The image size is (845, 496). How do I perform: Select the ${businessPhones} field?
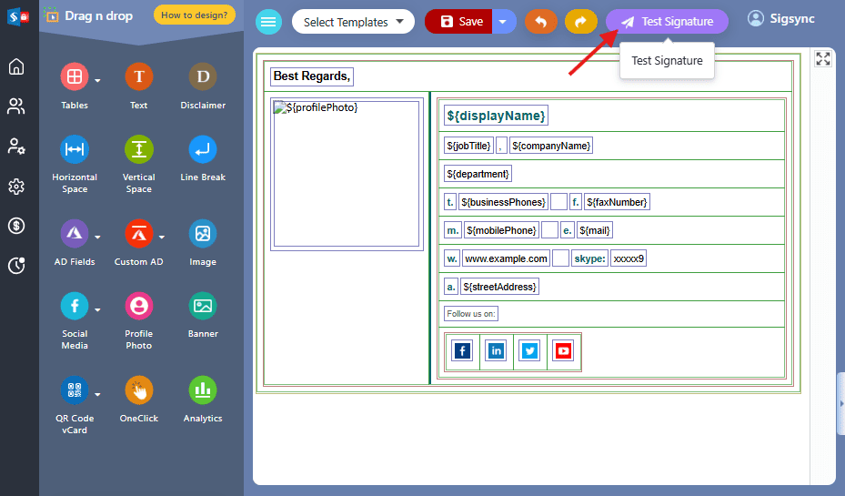coord(503,202)
